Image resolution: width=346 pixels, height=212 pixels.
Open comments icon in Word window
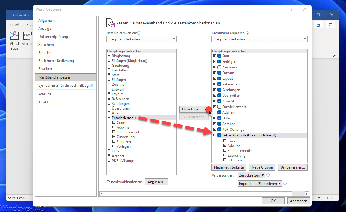330,25
